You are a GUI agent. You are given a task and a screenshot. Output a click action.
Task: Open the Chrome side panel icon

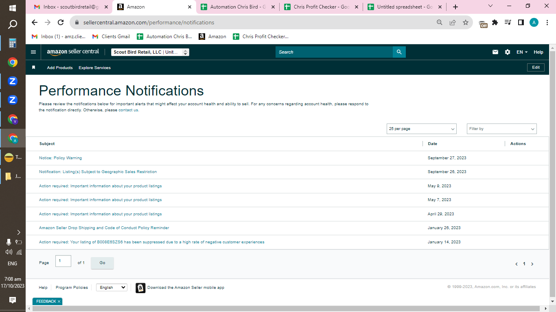[x=521, y=23]
